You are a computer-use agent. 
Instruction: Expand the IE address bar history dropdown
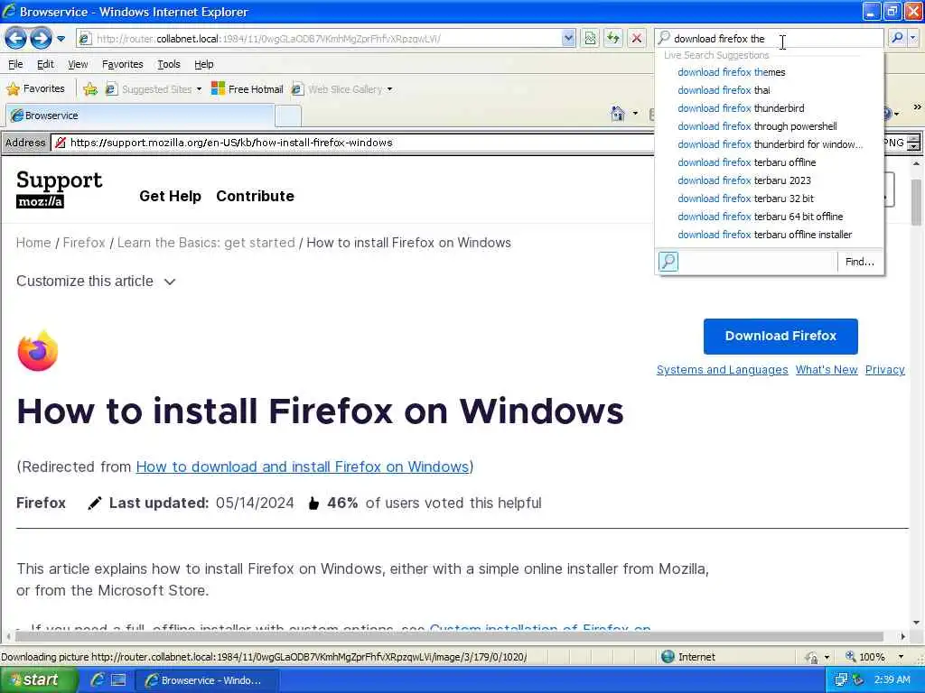[568, 39]
